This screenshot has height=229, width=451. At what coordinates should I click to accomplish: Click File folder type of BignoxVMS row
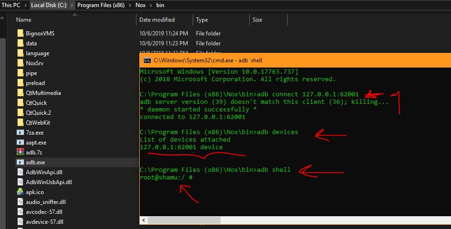tap(208, 34)
